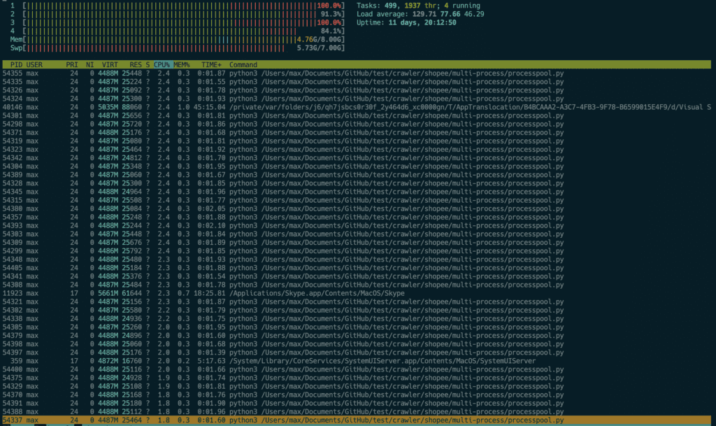This screenshot has width=716, height=426.
Task: Click the highlighted row with PID 54337
Action: pyautogui.click(x=357, y=420)
